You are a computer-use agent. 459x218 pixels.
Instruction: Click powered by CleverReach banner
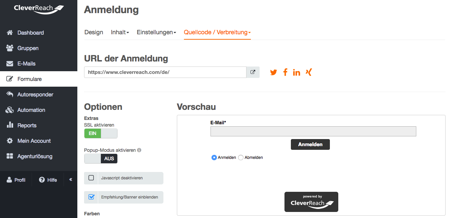tap(311, 202)
